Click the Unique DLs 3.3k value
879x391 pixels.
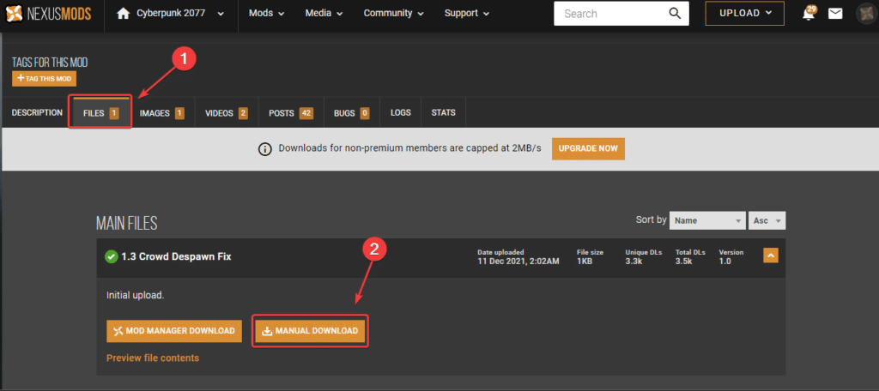pos(634,261)
